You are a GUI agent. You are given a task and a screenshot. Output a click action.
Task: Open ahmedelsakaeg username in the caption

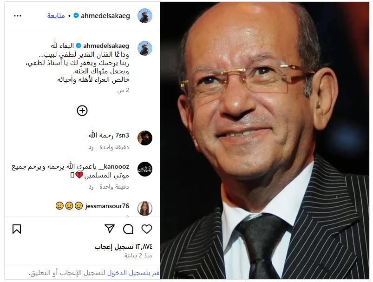[106, 46]
